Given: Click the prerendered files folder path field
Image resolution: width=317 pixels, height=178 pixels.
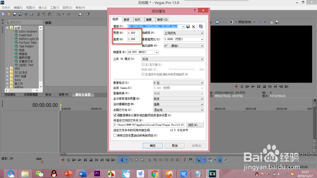Looking at the screenshot, I should pos(149,125).
